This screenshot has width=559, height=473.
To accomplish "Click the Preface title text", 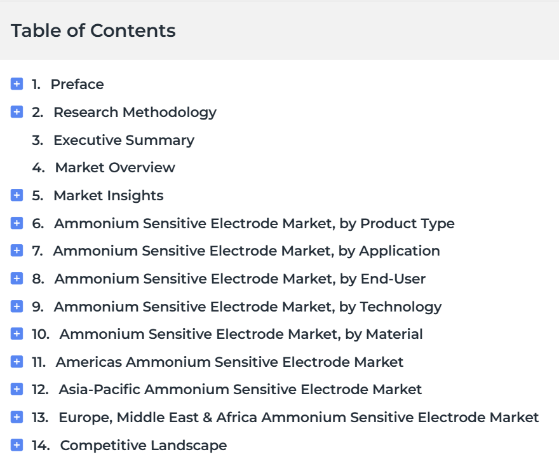I will [77, 85].
